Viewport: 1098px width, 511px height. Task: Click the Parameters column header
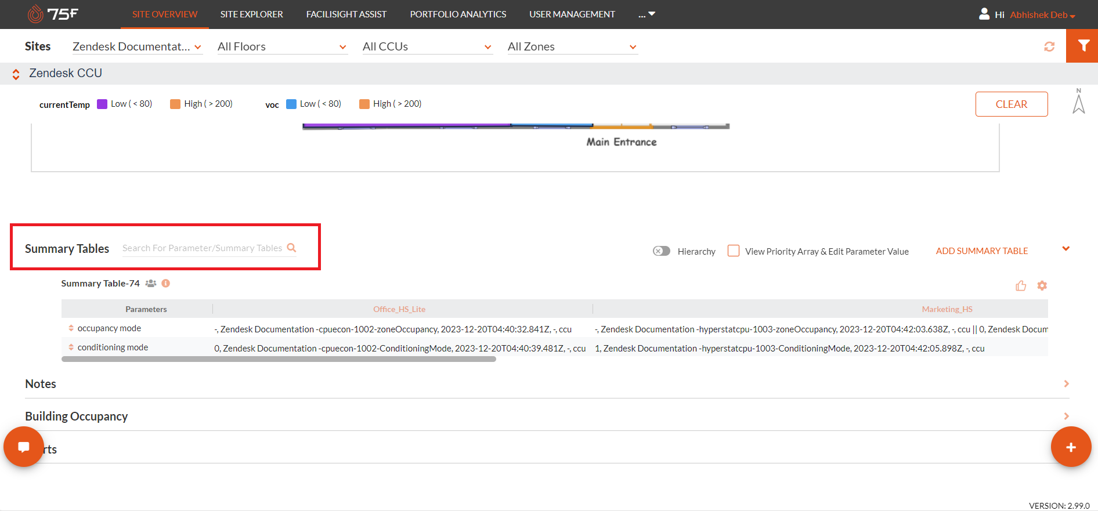pyautogui.click(x=146, y=309)
